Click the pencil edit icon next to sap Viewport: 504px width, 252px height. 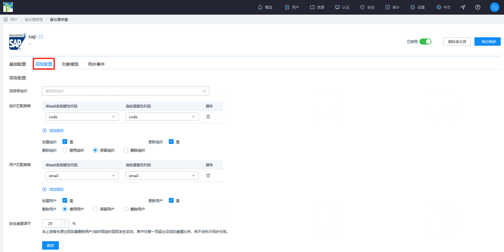pyautogui.click(x=41, y=37)
